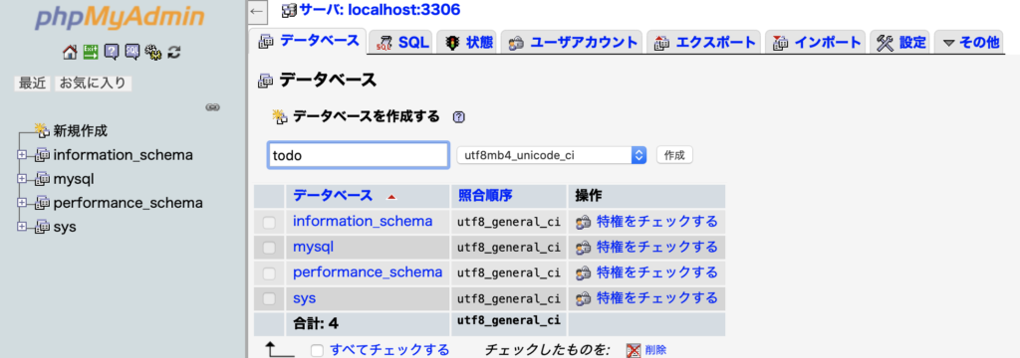Click the mysql database icon in the tree
1020x358 pixels.
pyautogui.click(x=42, y=179)
